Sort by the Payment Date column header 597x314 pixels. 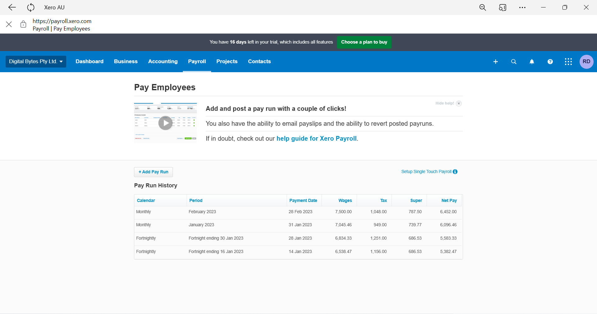pyautogui.click(x=303, y=200)
